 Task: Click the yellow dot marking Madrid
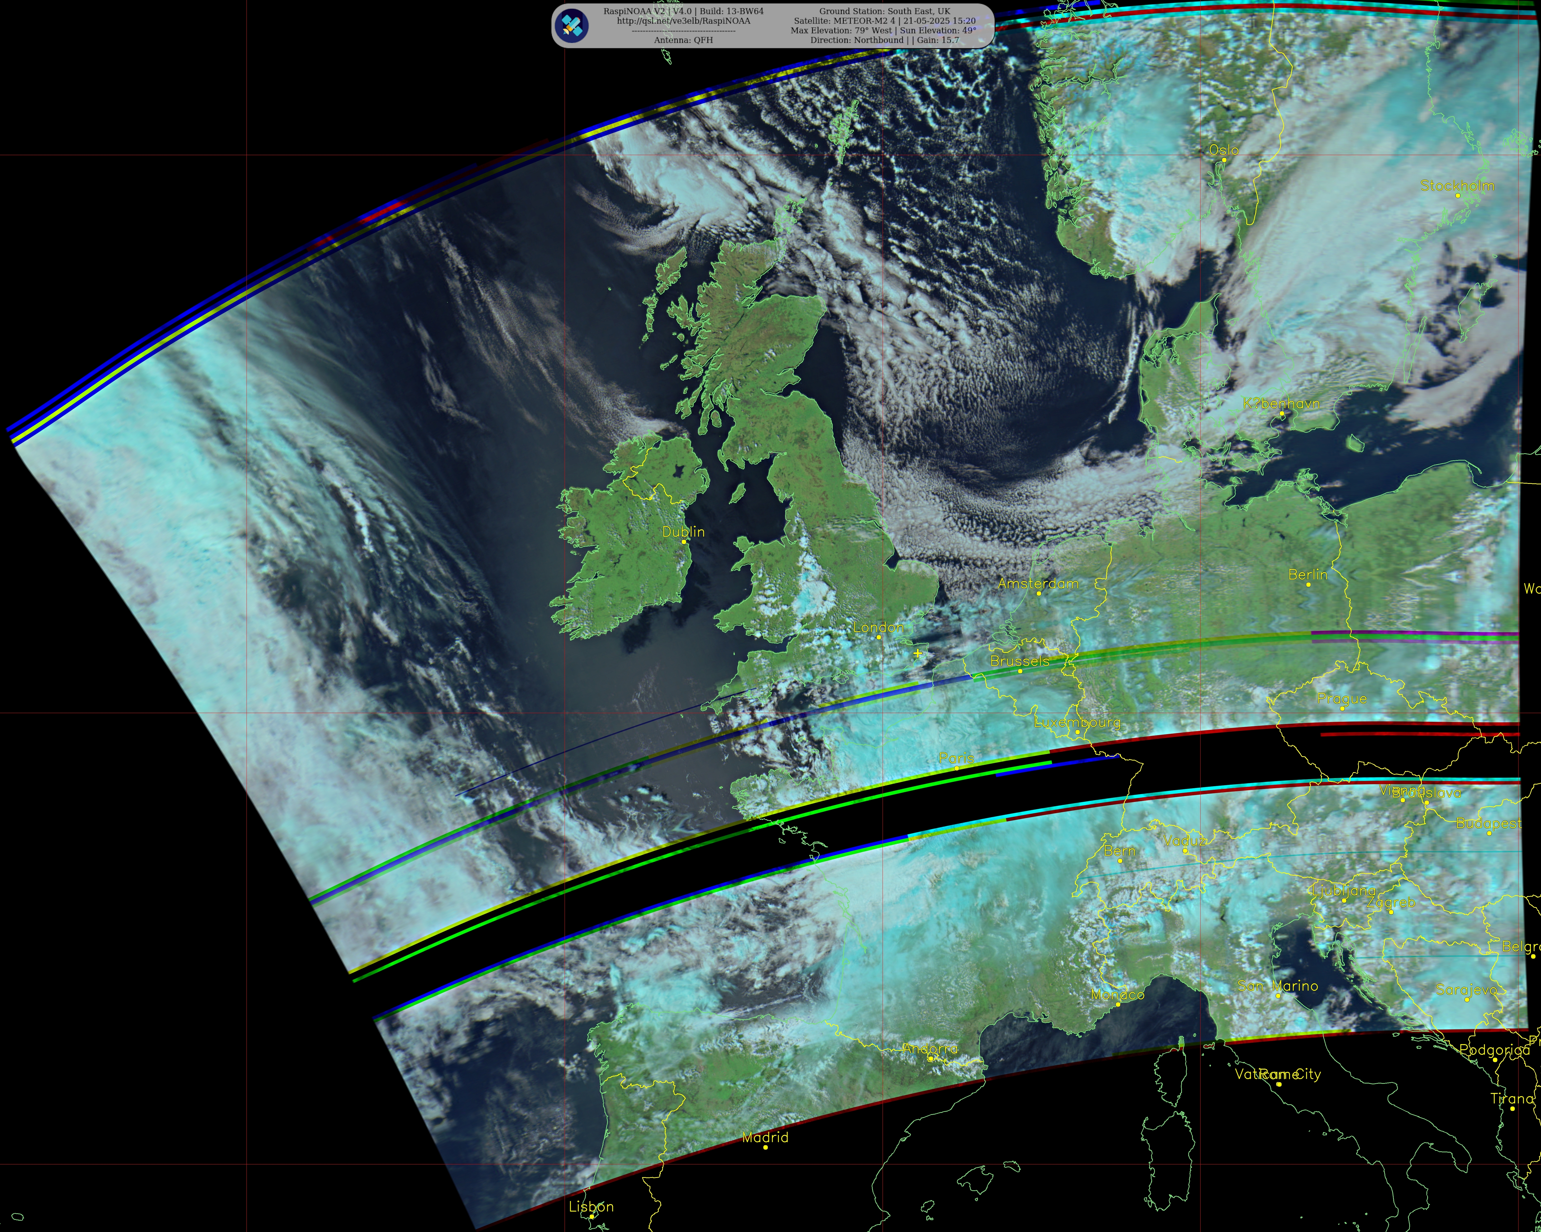point(765,1148)
